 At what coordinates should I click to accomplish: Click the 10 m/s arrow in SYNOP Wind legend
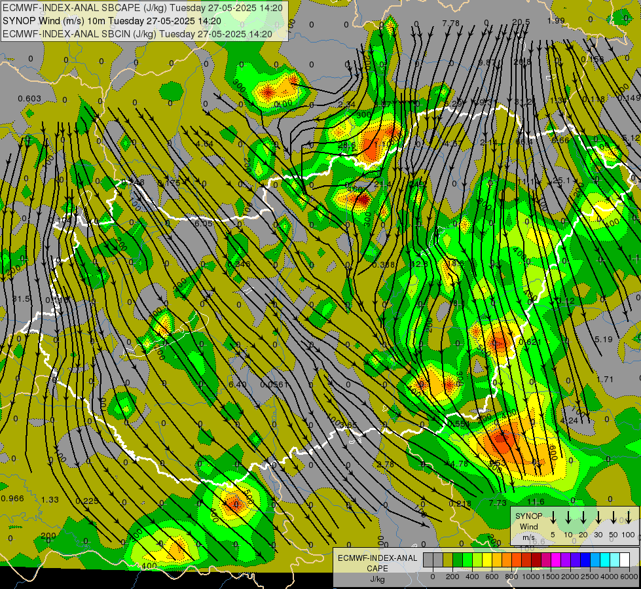click(568, 518)
